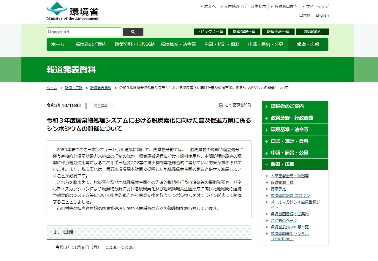The image size is (378, 261).
Task: Click the Ministry of the Environment logo
Action: tap(72, 11)
